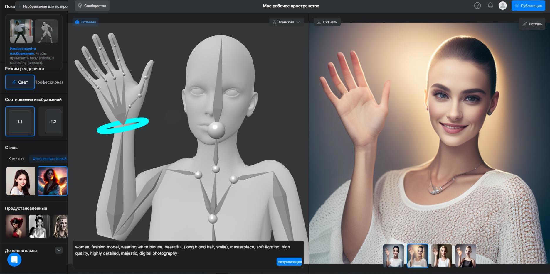Open the Female gender dropdown
550x274 pixels.
[x=286, y=22]
